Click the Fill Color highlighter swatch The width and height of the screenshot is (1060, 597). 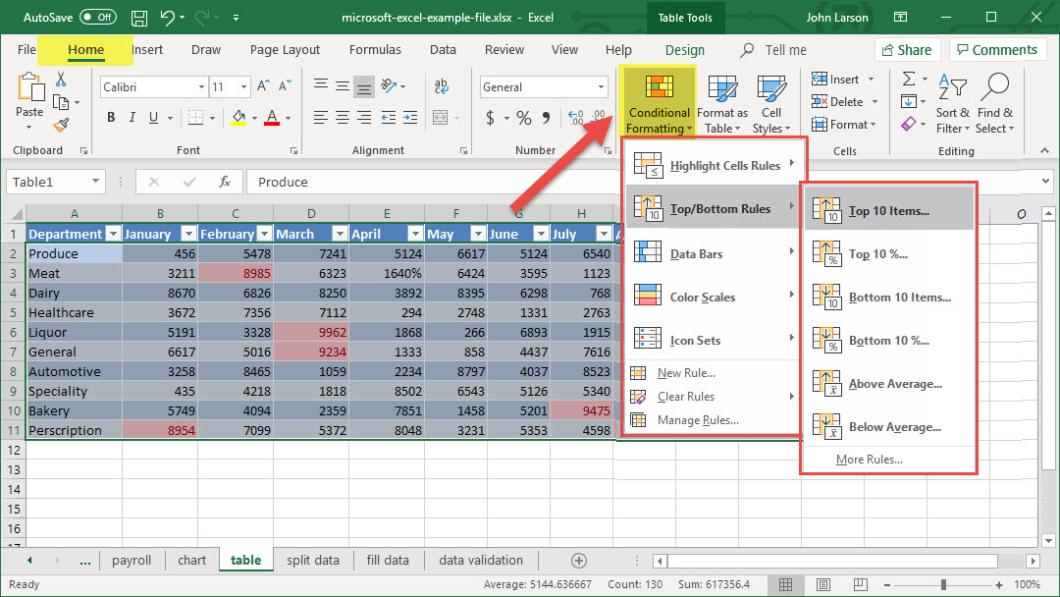click(238, 118)
